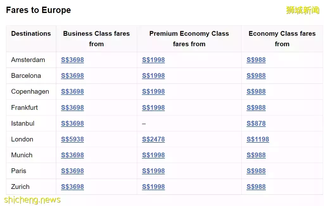The height and width of the screenshot is (206, 324).
Task: Open Barcelona Business Class fare link
Action: (72, 76)
